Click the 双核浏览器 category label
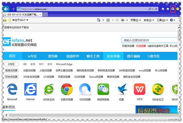 point(11,77)
